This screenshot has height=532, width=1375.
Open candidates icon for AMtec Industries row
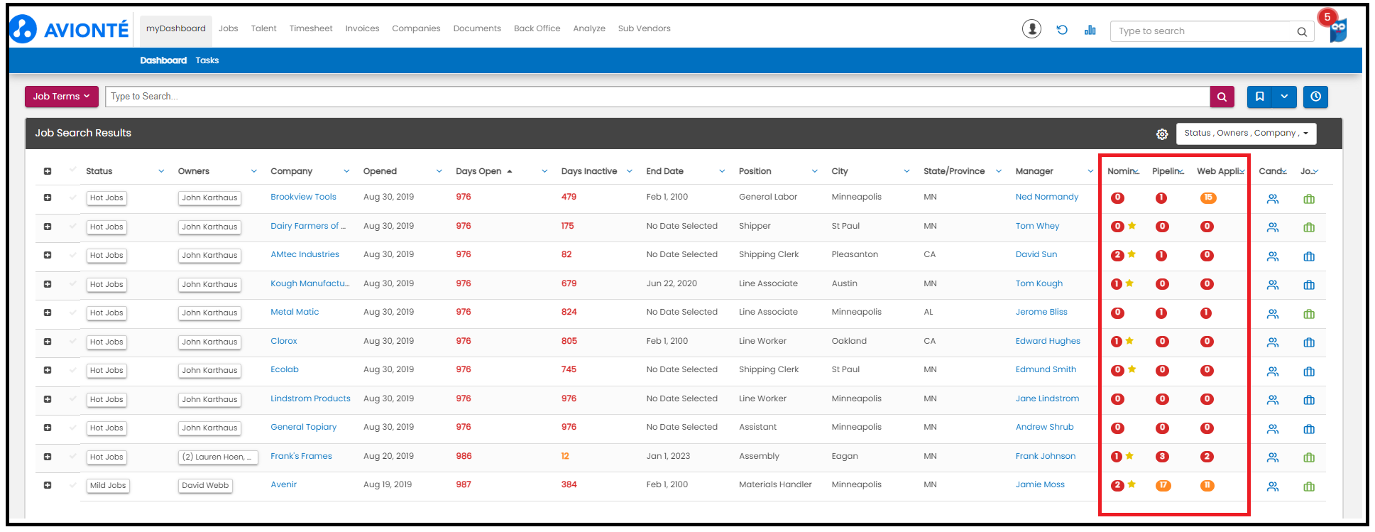click(x=1273, y=256)
